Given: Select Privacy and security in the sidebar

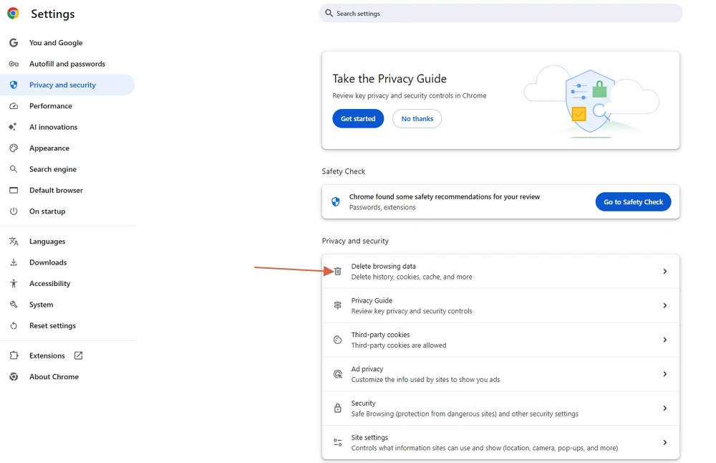Looking at the screenshot, I should pyautogui.click(x=67, y=85).
